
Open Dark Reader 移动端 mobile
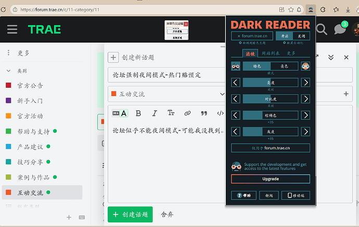point(296,195)
